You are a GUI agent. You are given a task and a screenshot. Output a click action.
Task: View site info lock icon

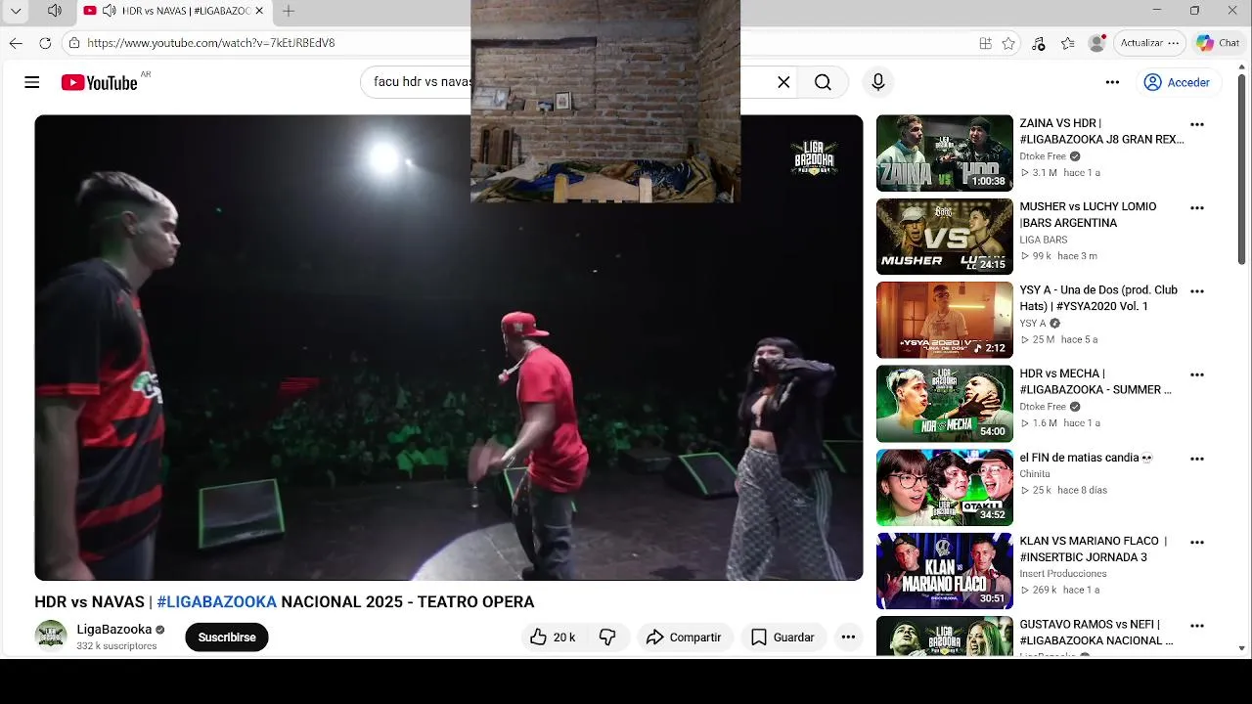click(73, 43)
